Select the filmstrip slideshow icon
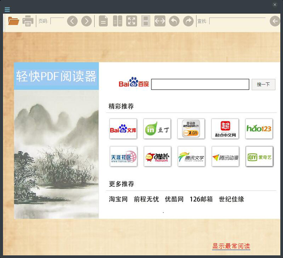Image resolution: width=283 pixels, height=258 pixels. point(146,21)
